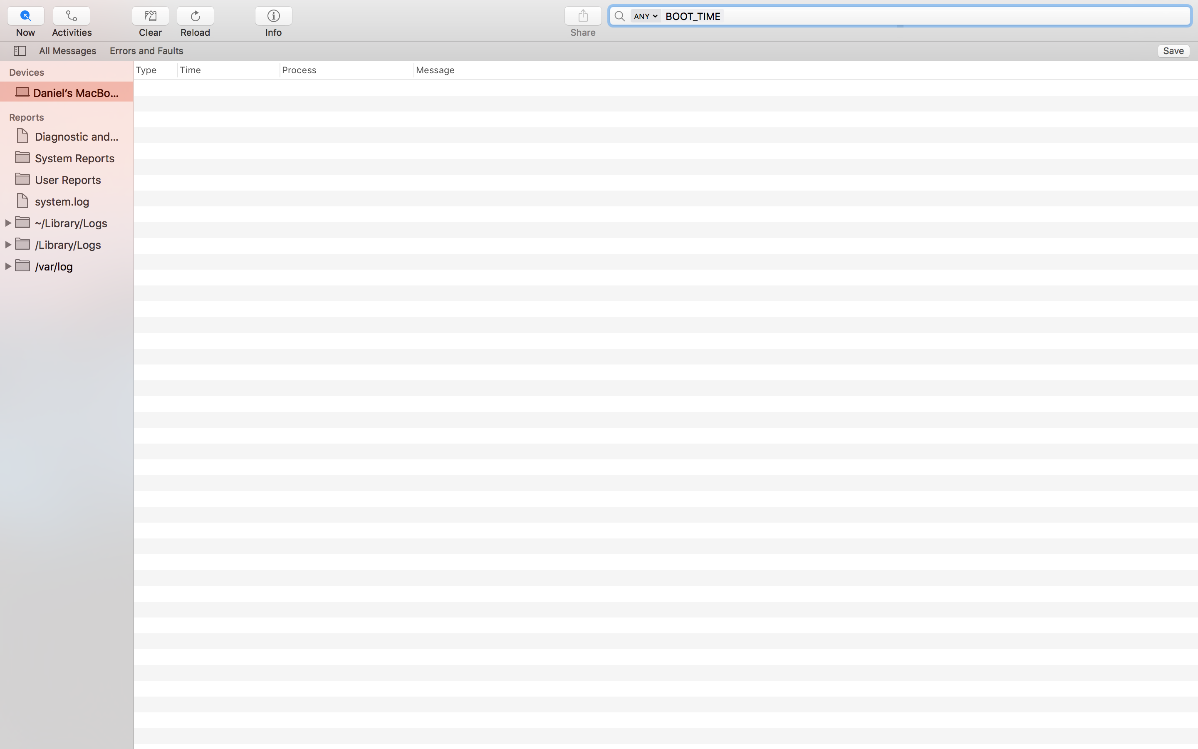Click the Message column header
The image size is (1198, 749).
[x=805, y=70]
